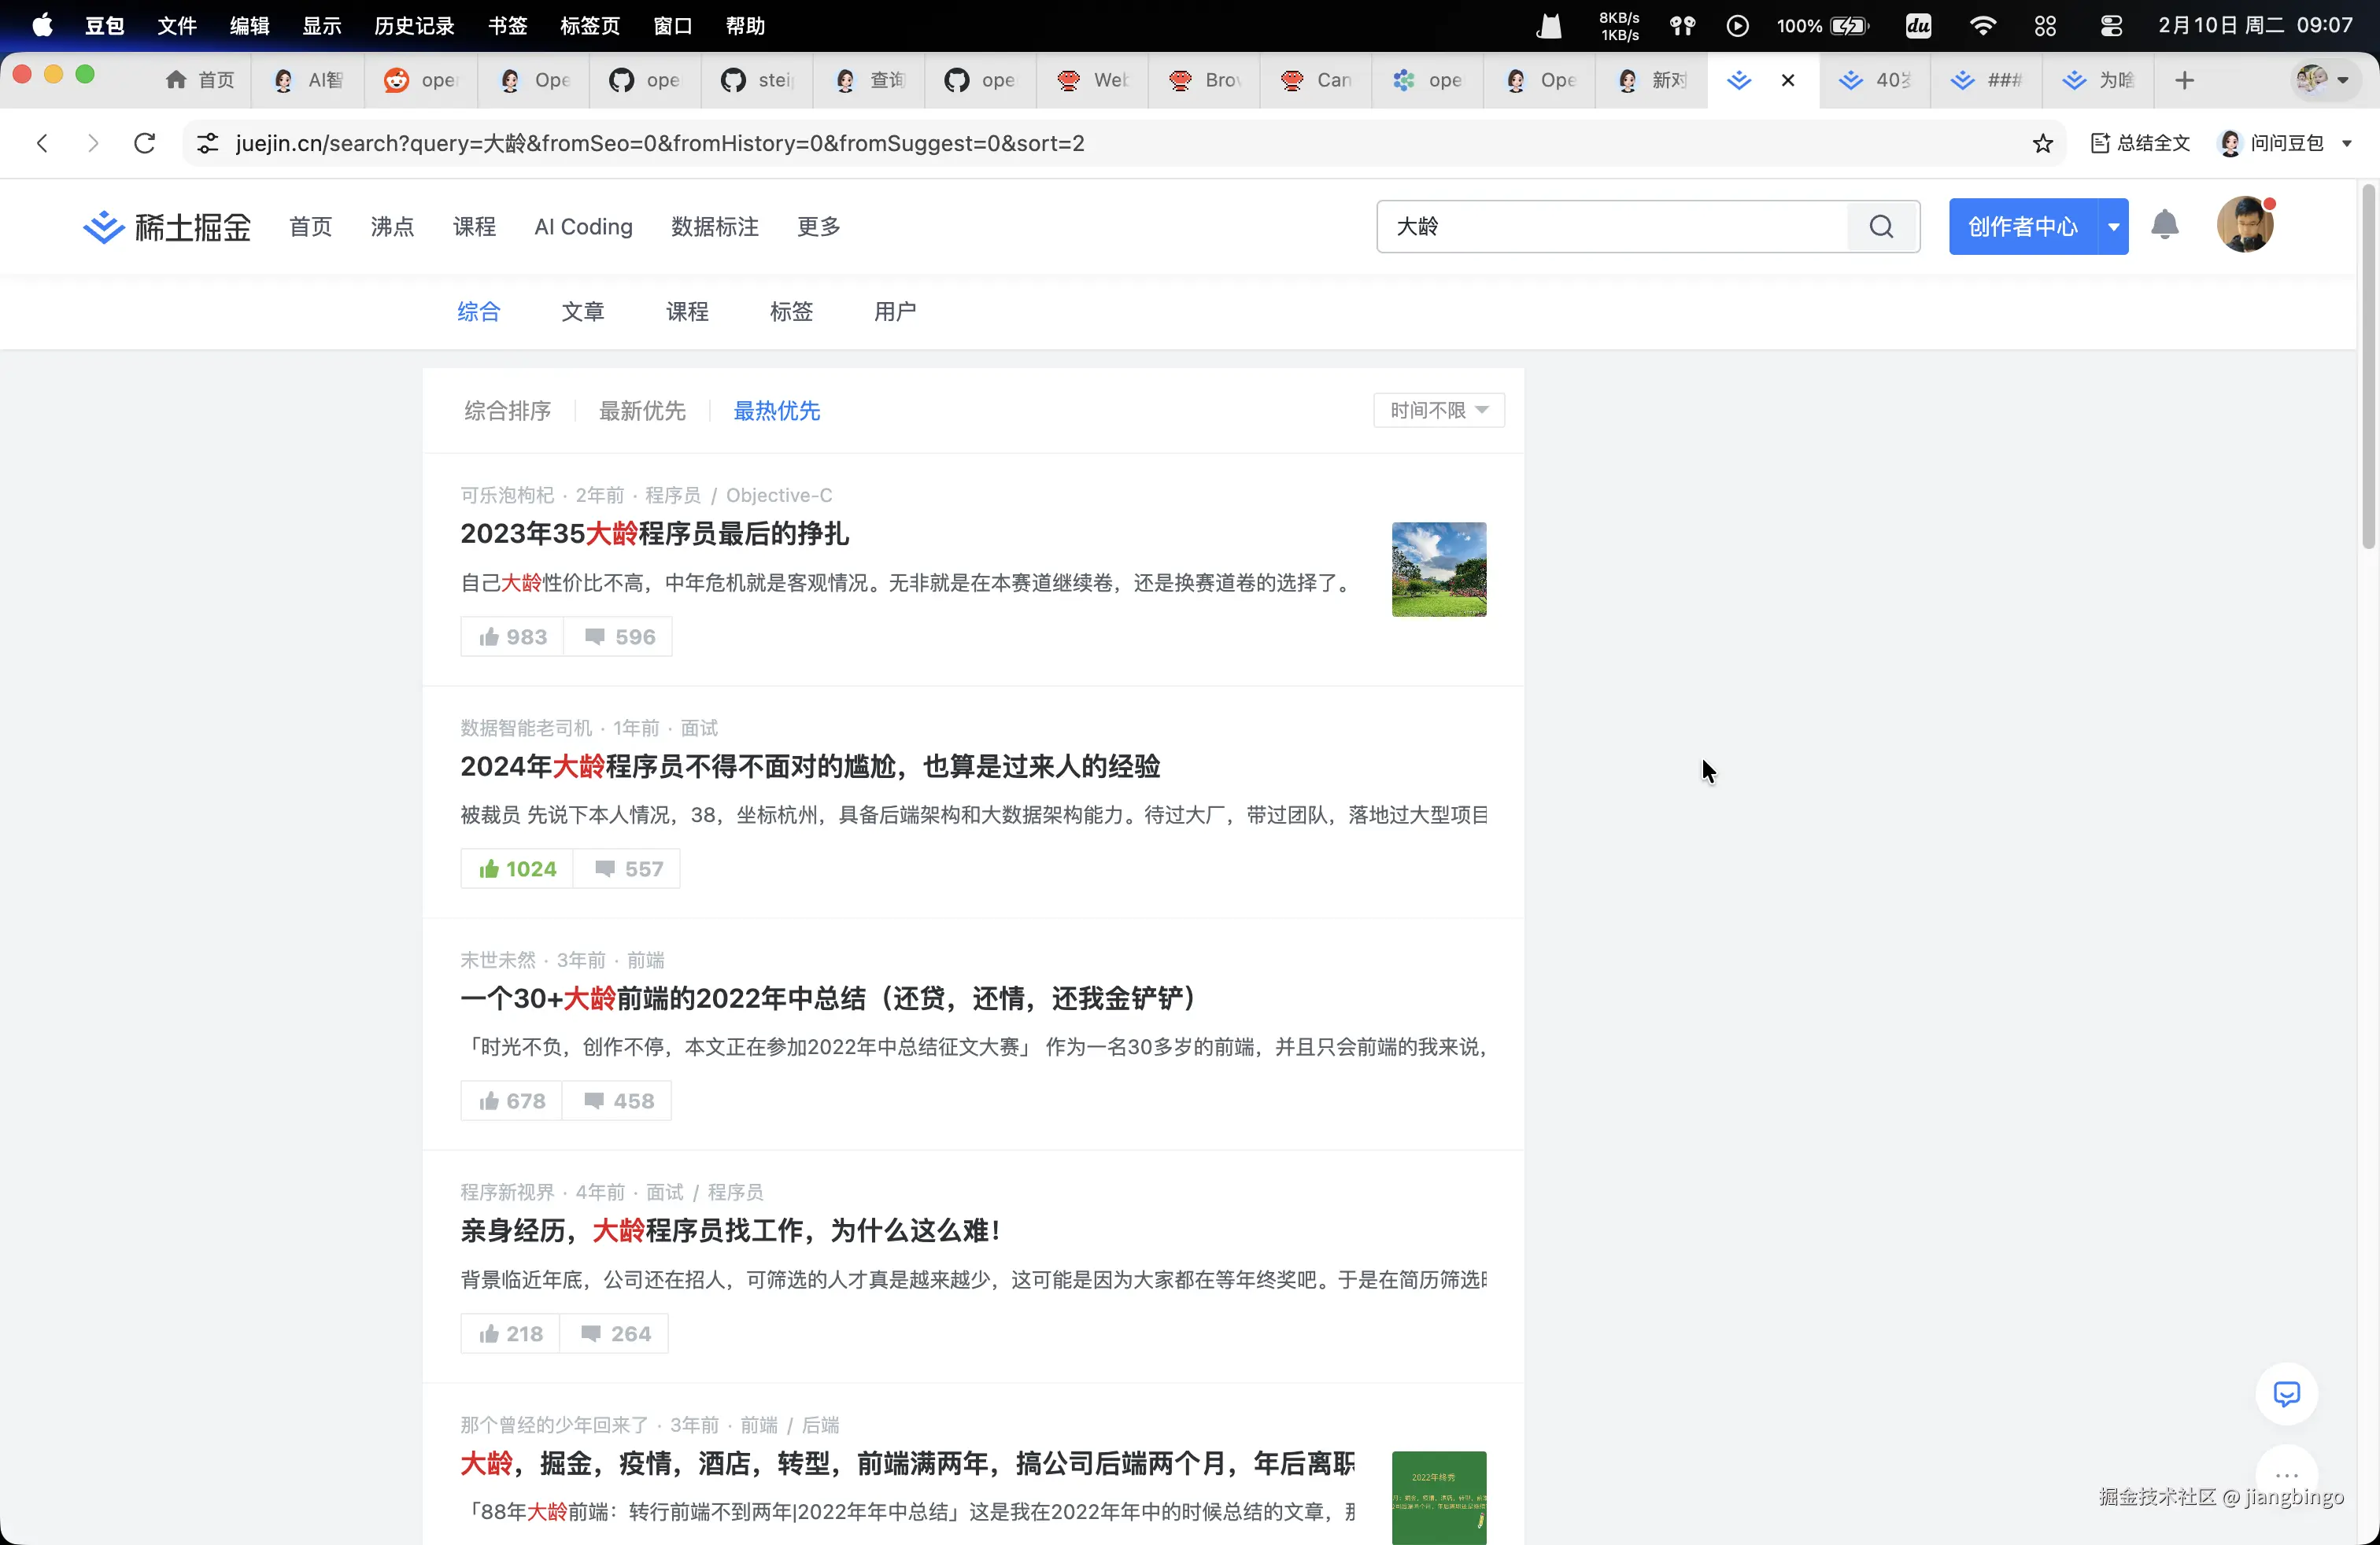The image size is (2380, 1545).
Task: Reload the page using the refresh icon
Action: coord(144,143)
